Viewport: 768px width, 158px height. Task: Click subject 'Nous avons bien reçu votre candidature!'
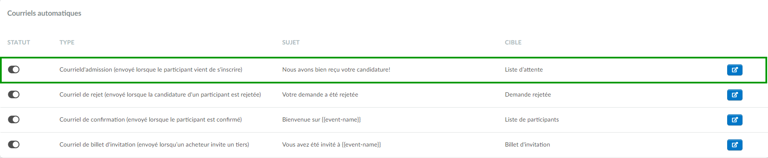[336, 69]
